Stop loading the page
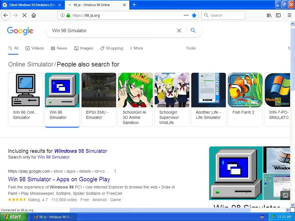The width and height of the screenshot is (295, 221). pyautogui.click(x=24, y=16)
